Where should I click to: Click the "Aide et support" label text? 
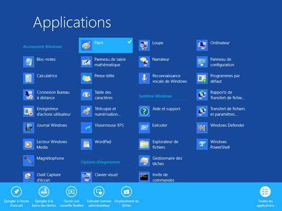pyautogui.click(x=166, y=109)
